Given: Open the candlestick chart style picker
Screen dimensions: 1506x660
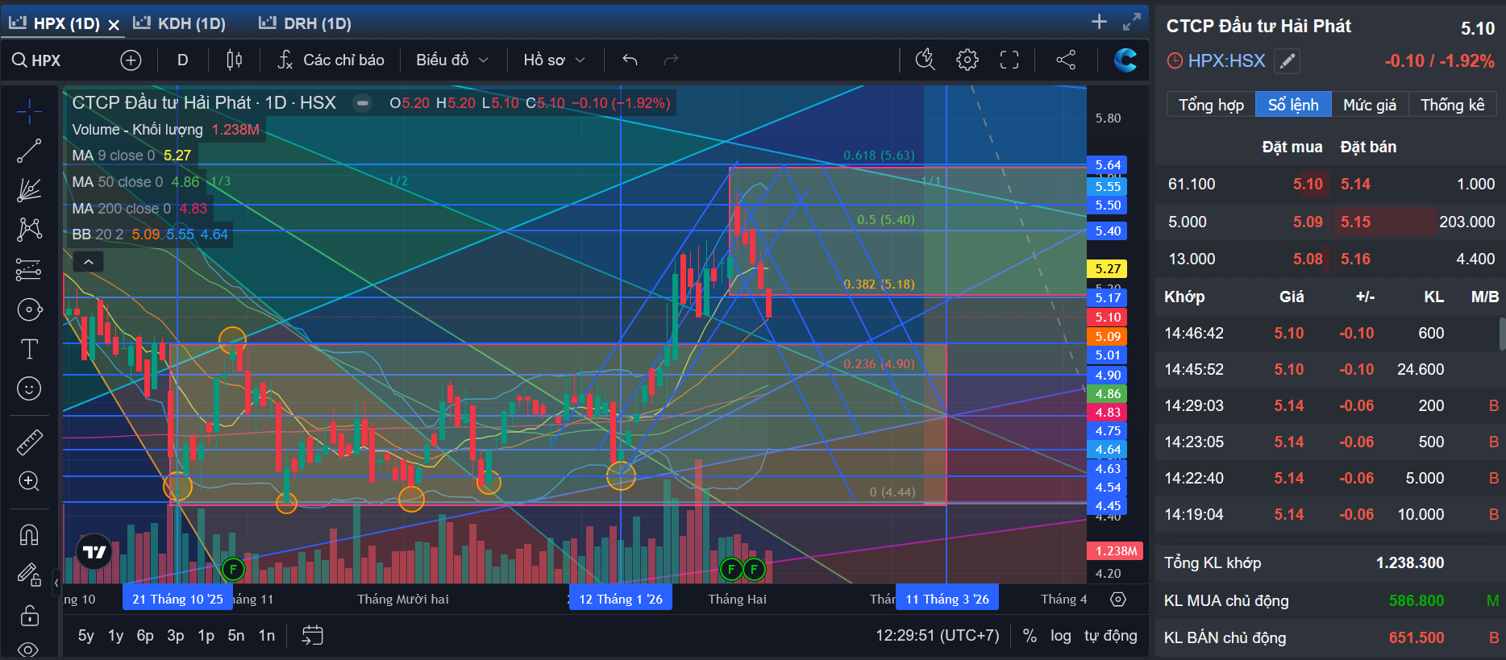Looking at the screenshot, I should click(234, 60).
